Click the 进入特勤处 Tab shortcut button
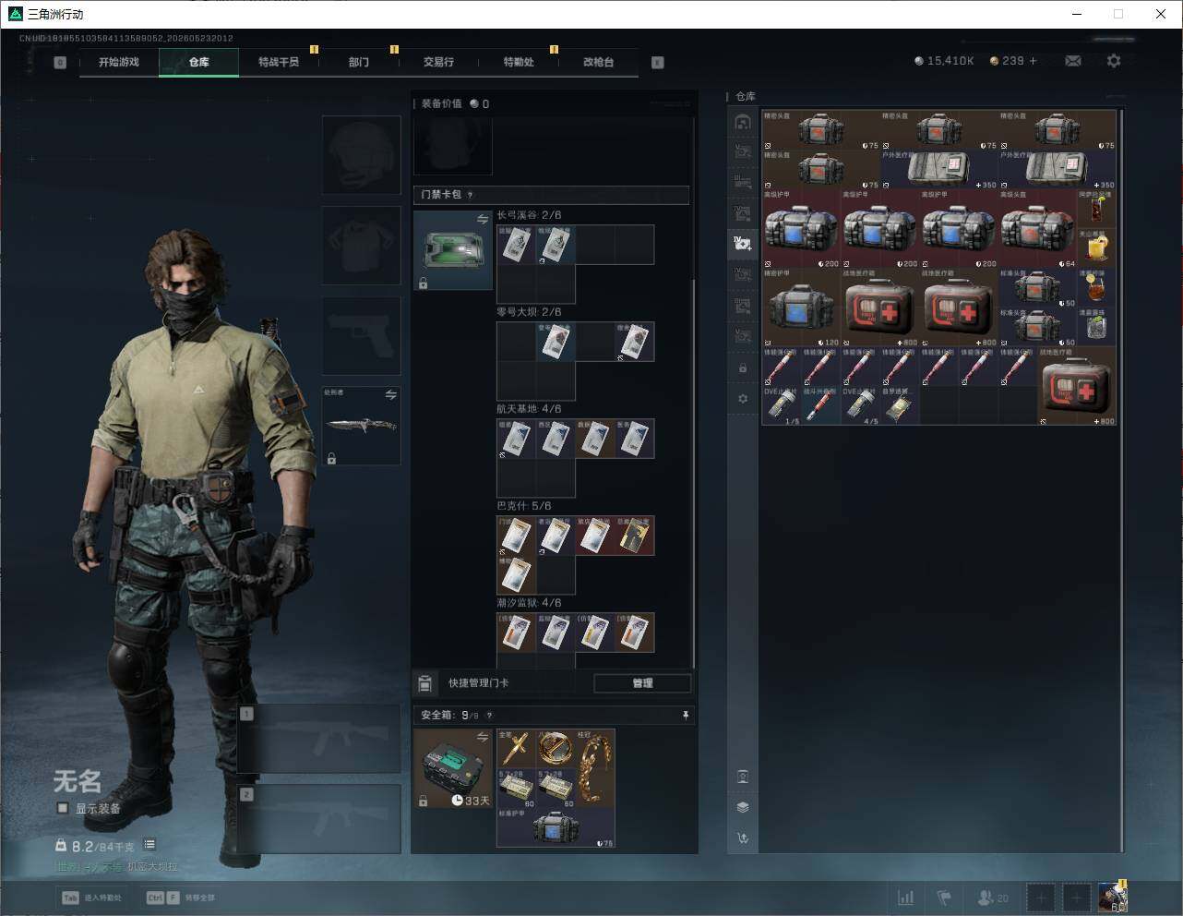 tap(92, 898)
